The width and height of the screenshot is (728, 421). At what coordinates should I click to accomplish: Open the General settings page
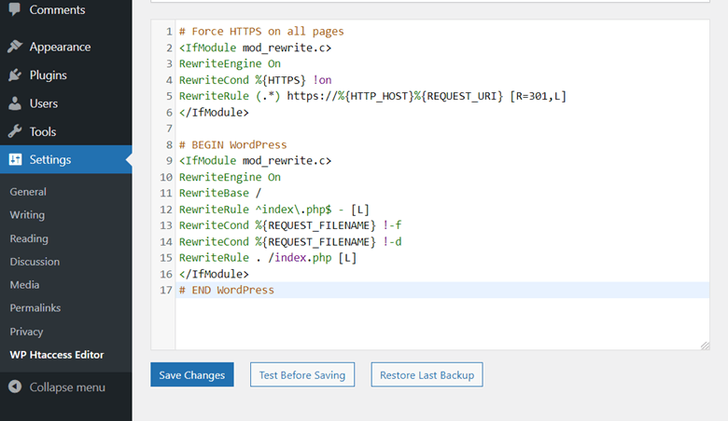tap(28, 192)
